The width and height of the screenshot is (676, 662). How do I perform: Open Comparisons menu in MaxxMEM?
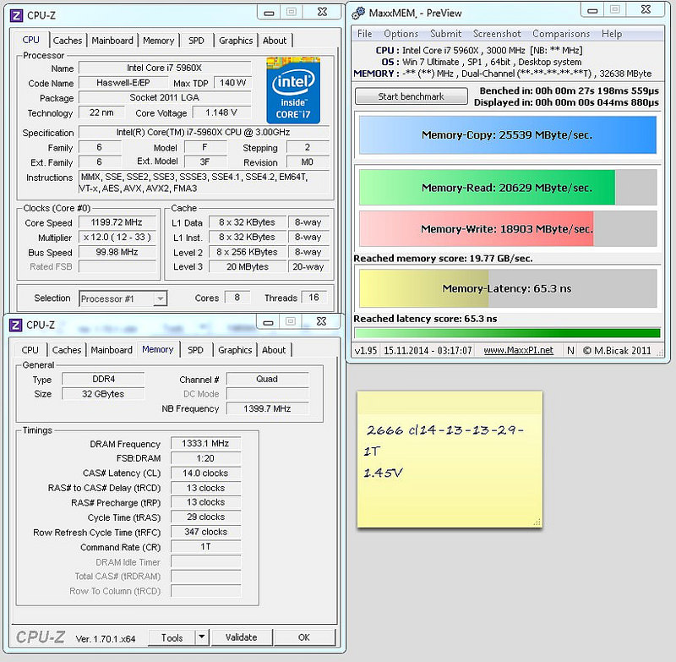[561, 34]
